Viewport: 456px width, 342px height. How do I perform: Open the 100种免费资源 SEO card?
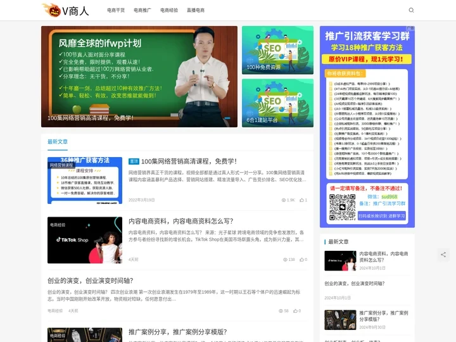[278, 50]
